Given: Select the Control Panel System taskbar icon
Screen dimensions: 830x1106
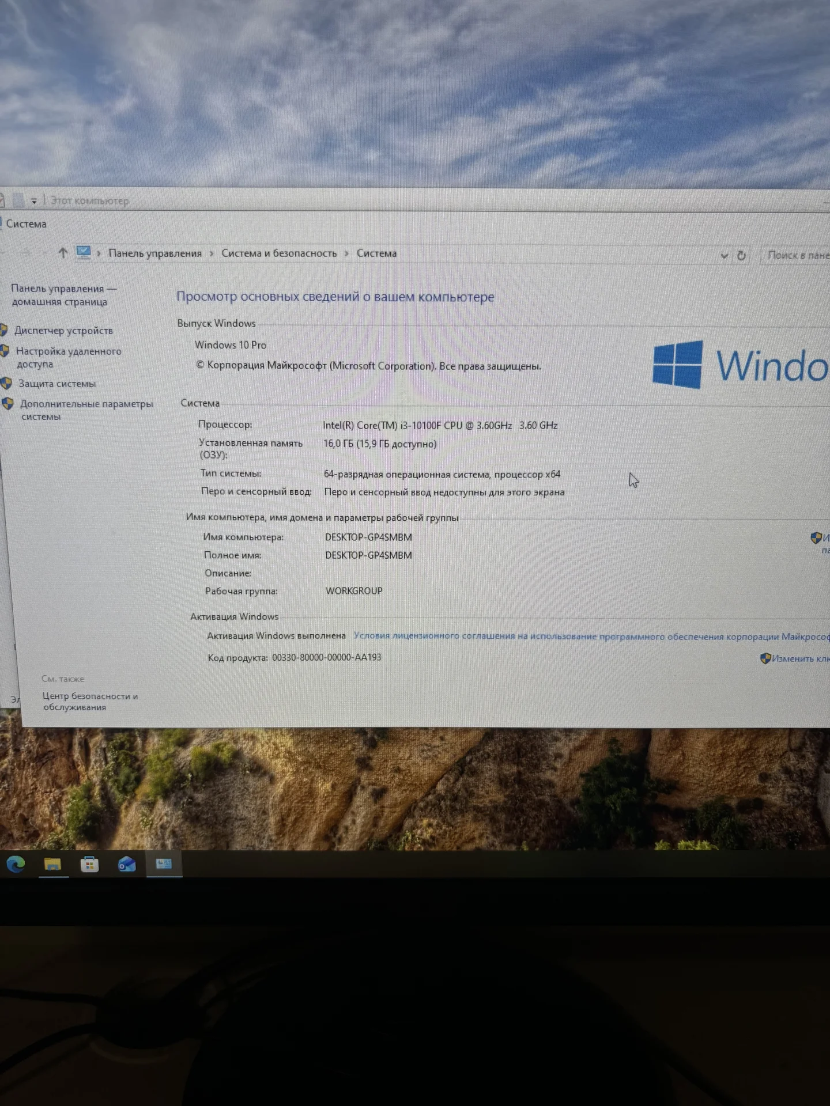Looking at the screenshot, I should tap(164, 863).
